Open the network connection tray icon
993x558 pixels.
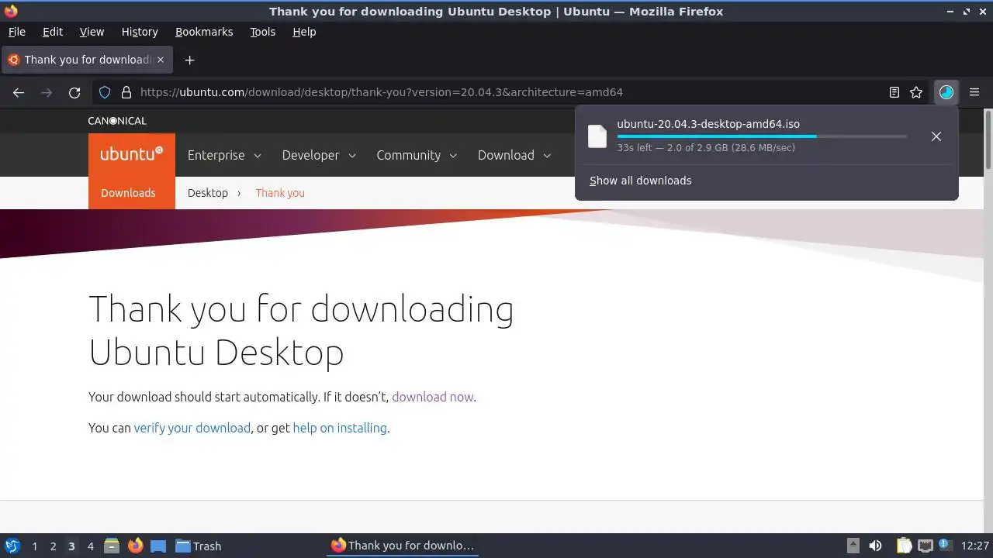coord(925,546)
